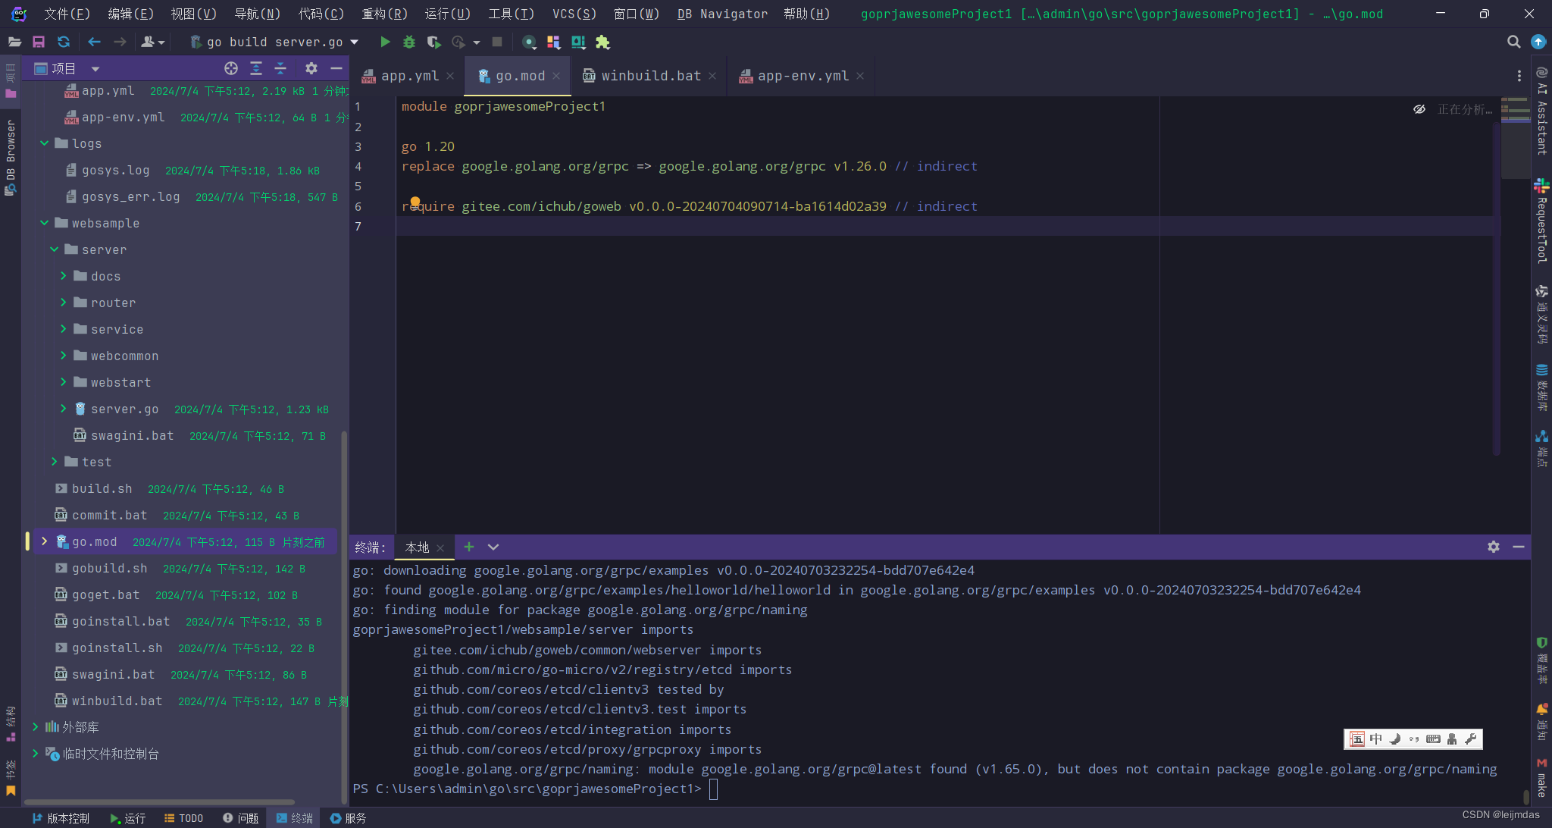The height and width of the screenshot is (828, 1552).
Task: Close the go.mod editor tab
Action: point(556,76)
